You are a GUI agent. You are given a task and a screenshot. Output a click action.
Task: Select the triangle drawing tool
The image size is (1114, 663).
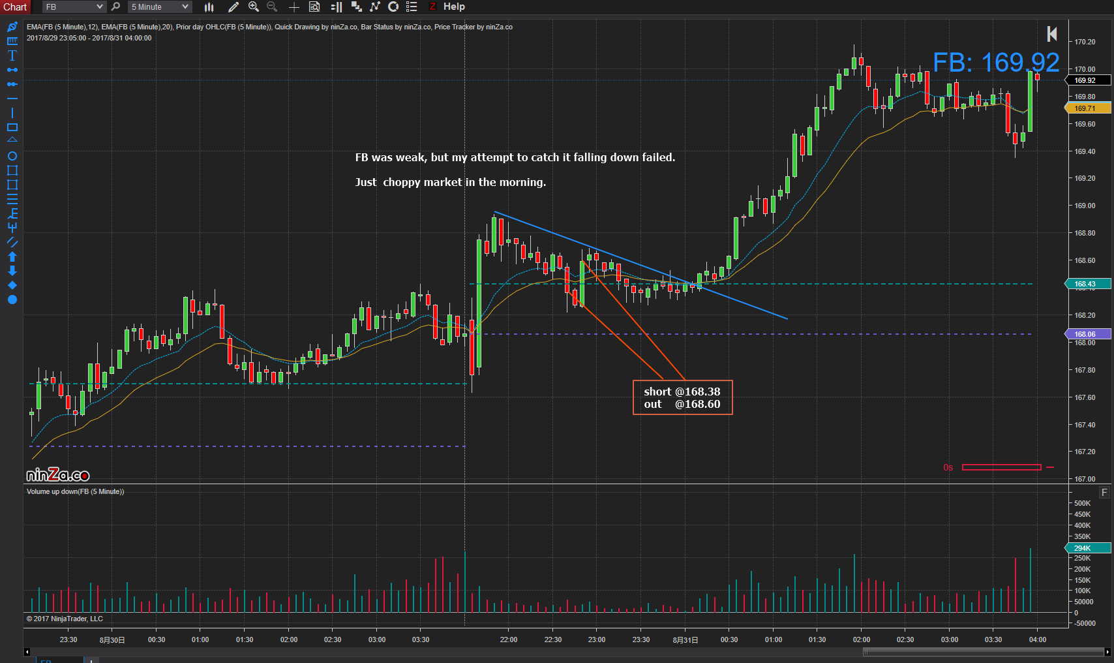(x=12, y=140)
